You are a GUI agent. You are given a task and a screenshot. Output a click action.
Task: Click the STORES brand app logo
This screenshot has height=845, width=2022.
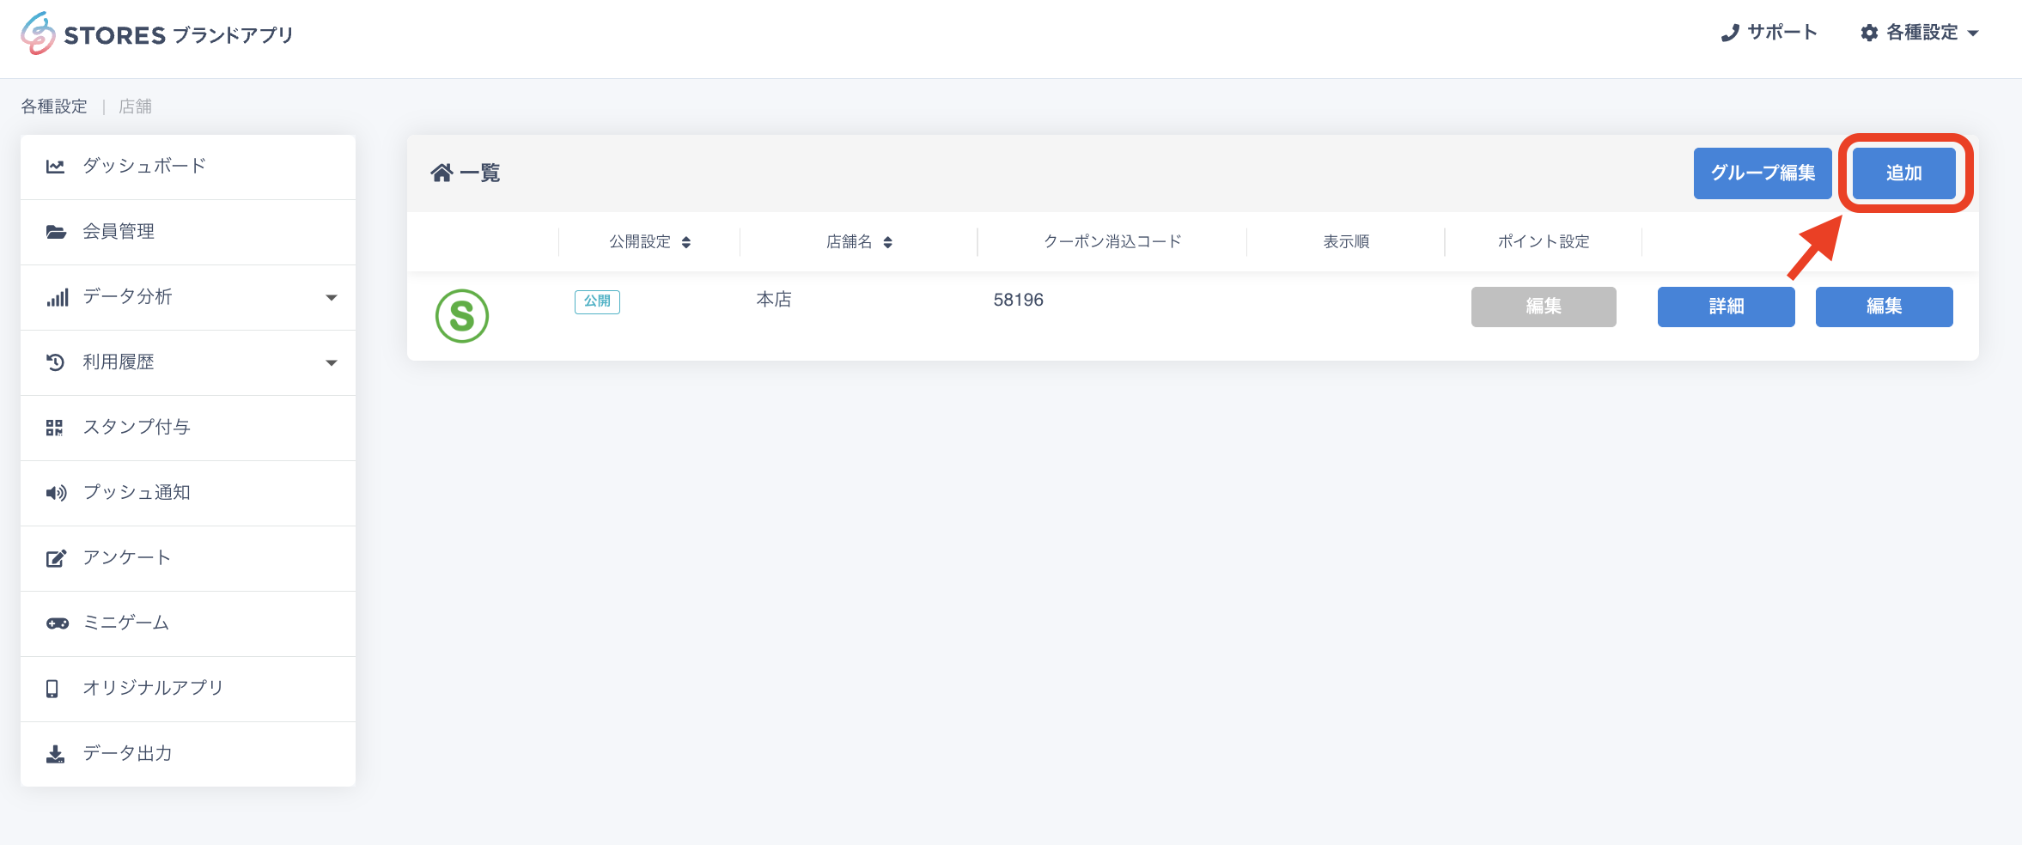click(x=156, y=34)
